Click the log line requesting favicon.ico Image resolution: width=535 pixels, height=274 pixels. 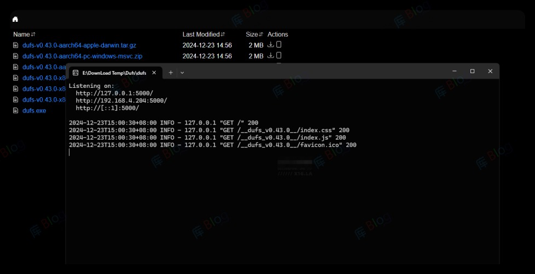213,145
